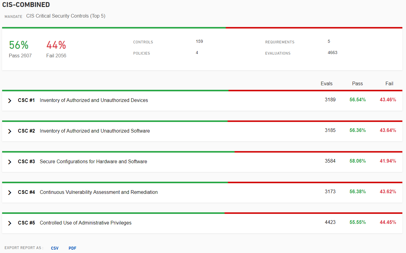Select Secure Configurations for Hardware and Software

point(93,162)
